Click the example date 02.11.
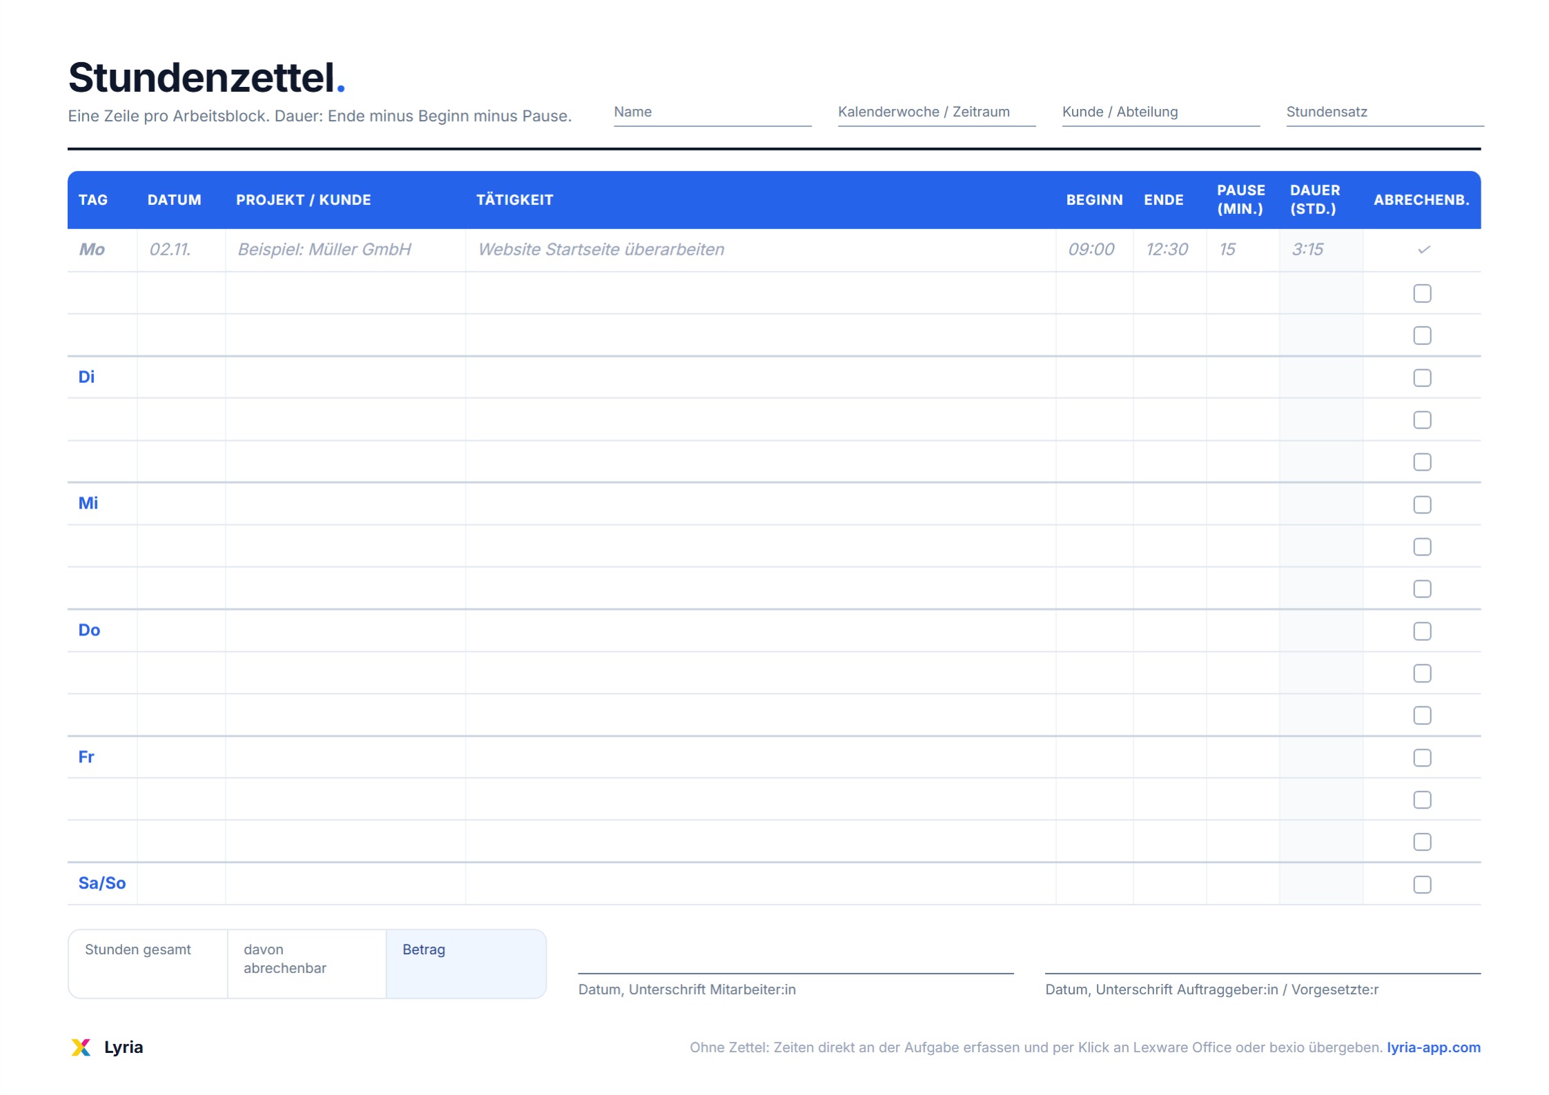 (170, 250)
